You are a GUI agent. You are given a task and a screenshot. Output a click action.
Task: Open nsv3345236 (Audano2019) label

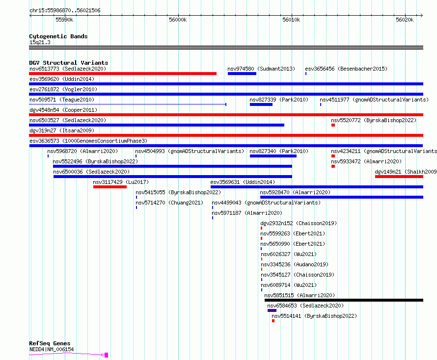click(295, 264)
